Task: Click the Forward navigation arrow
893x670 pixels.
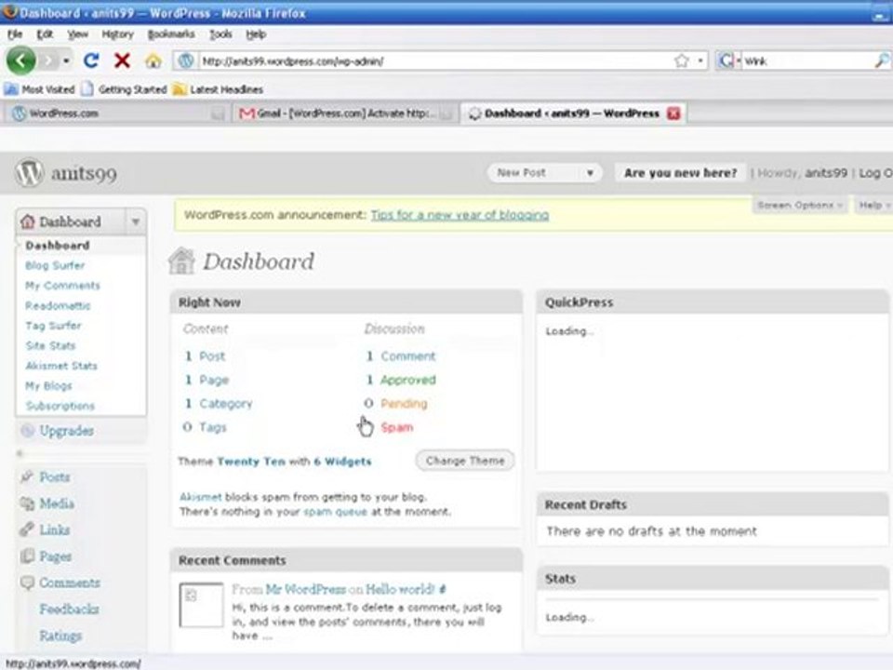Action: (x=49, y=60)
